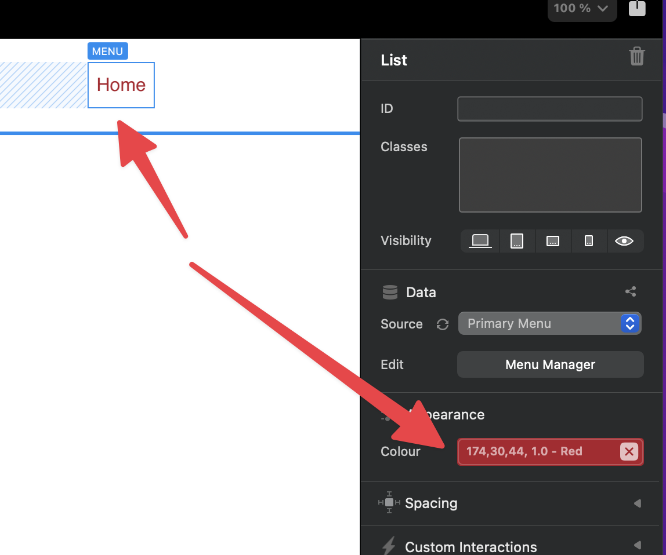
Task: Open the 100 % zoom dropdown
Action: 581,9
